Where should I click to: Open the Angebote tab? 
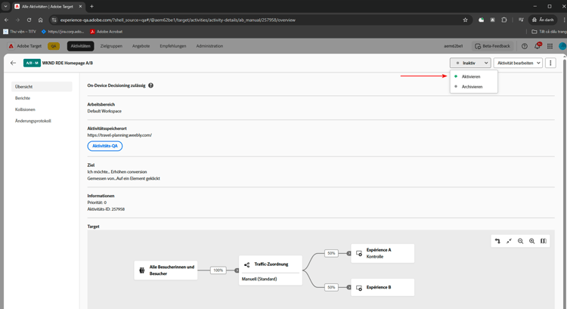[141, 46]
